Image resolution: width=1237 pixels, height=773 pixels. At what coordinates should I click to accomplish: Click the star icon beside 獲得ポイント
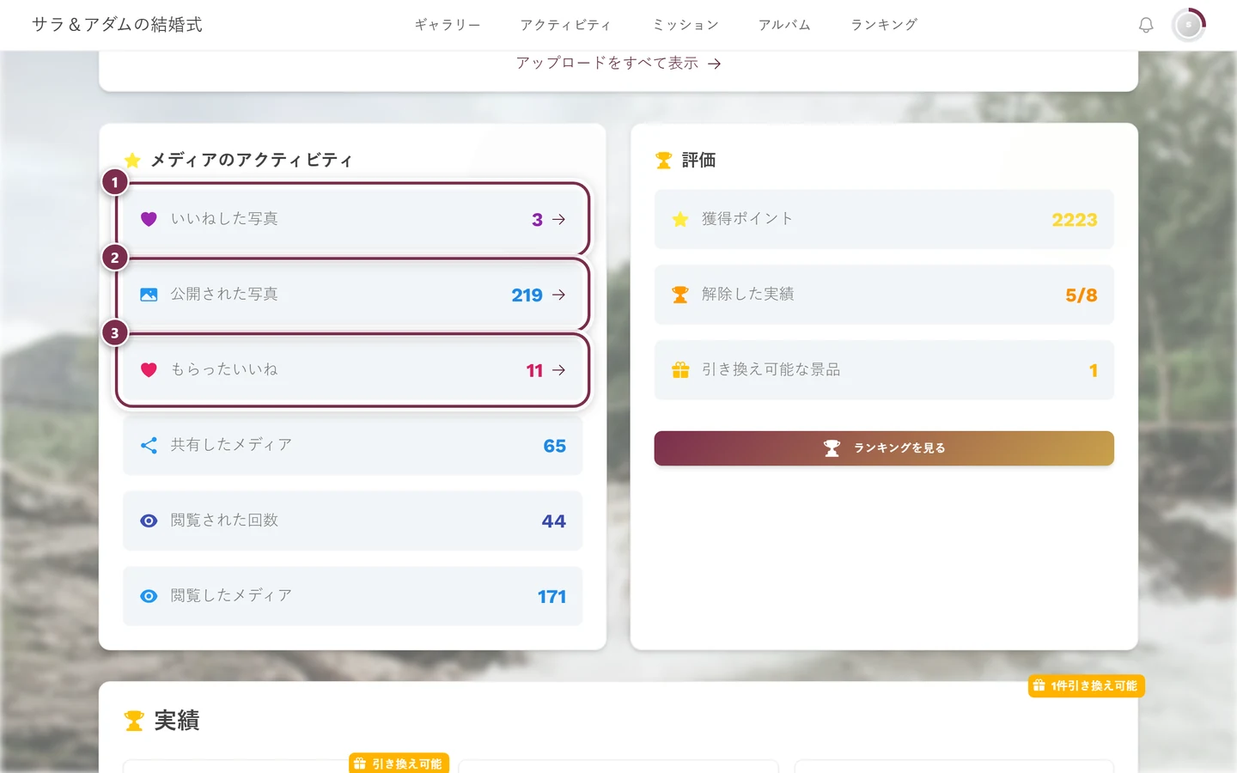[680, 219]
